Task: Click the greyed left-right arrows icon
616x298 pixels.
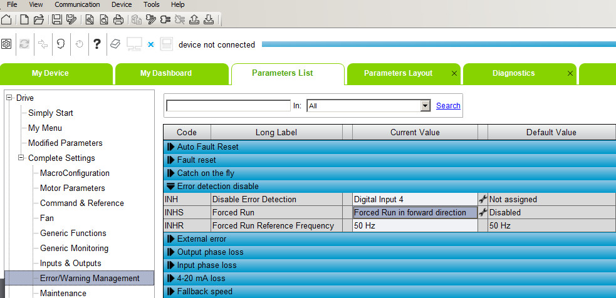Action: point(43,44)
